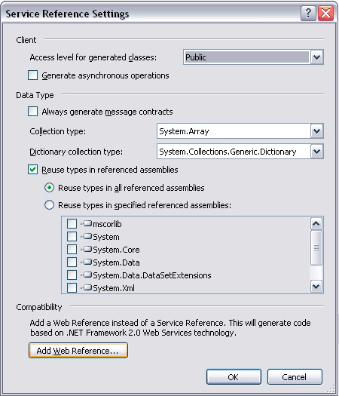This screenshot has width=339, height=396.
Task: Close the Service Reference Settings dialog
Action: [325, 13]
